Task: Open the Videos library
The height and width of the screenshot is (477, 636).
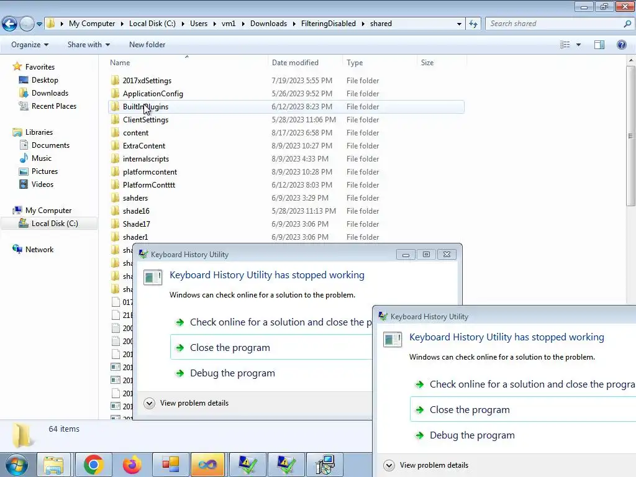Action: coord(42,184)
